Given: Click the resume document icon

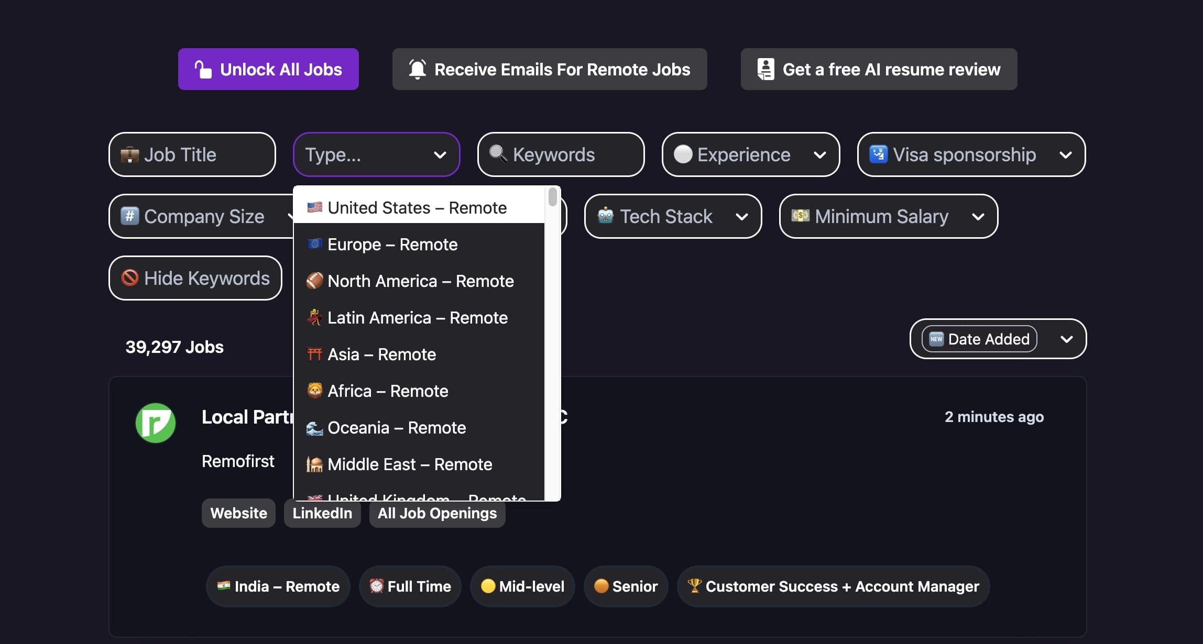Looking at the screenshot, I should pos(765,69).
